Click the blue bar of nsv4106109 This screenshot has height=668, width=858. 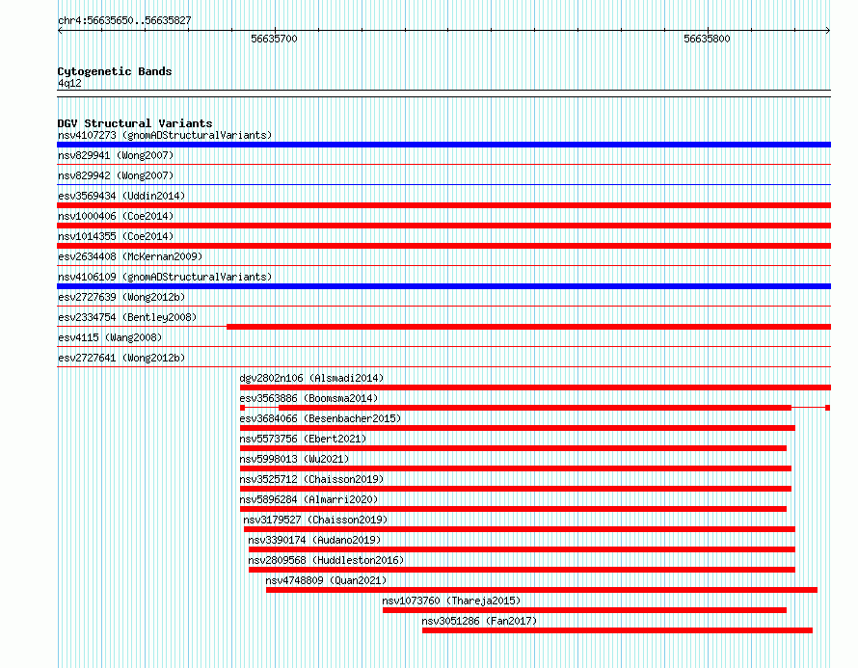[443, 286]
